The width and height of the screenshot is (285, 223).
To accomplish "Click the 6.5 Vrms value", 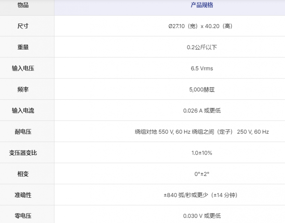I will pyautogui.click(x=202, y=68).
